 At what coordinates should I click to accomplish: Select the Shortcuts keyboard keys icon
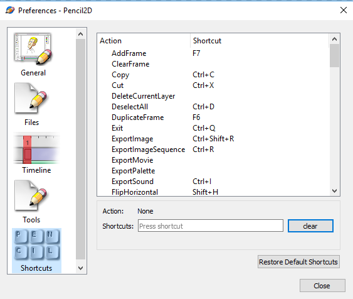[37, 244]
